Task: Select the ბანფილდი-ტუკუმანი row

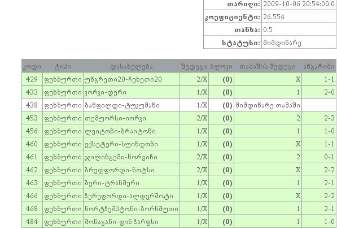Action: click(179, 105)
